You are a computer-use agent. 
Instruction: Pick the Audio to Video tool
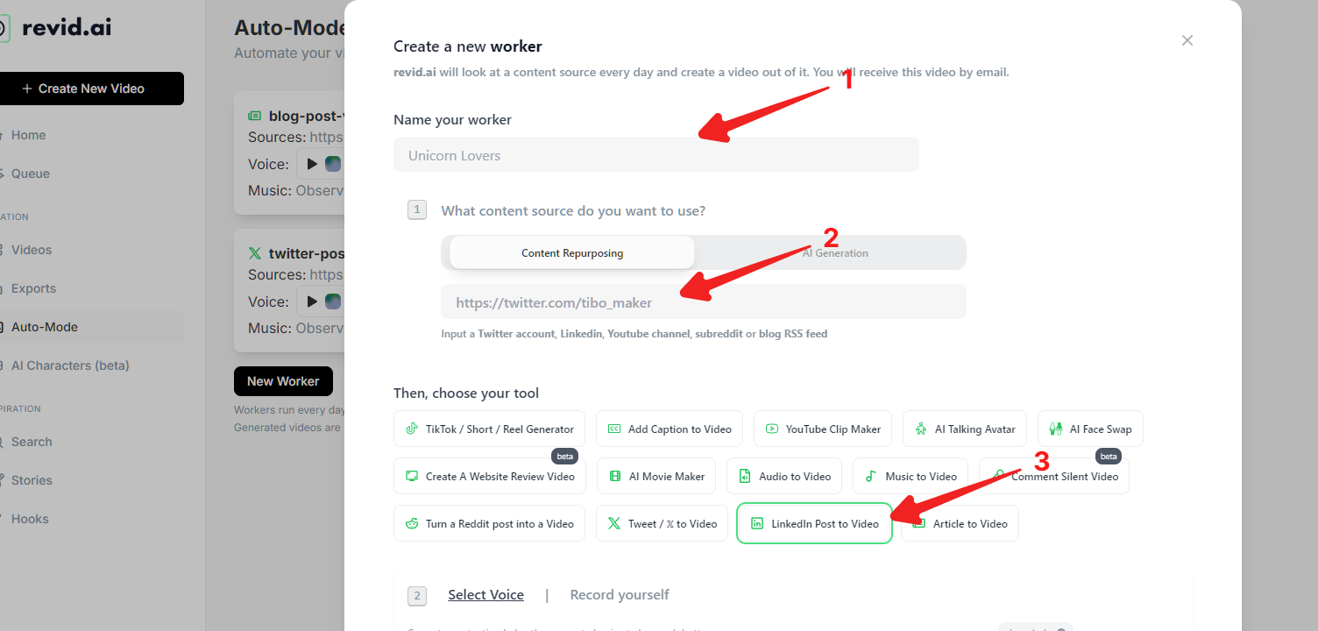coord(784,476)
